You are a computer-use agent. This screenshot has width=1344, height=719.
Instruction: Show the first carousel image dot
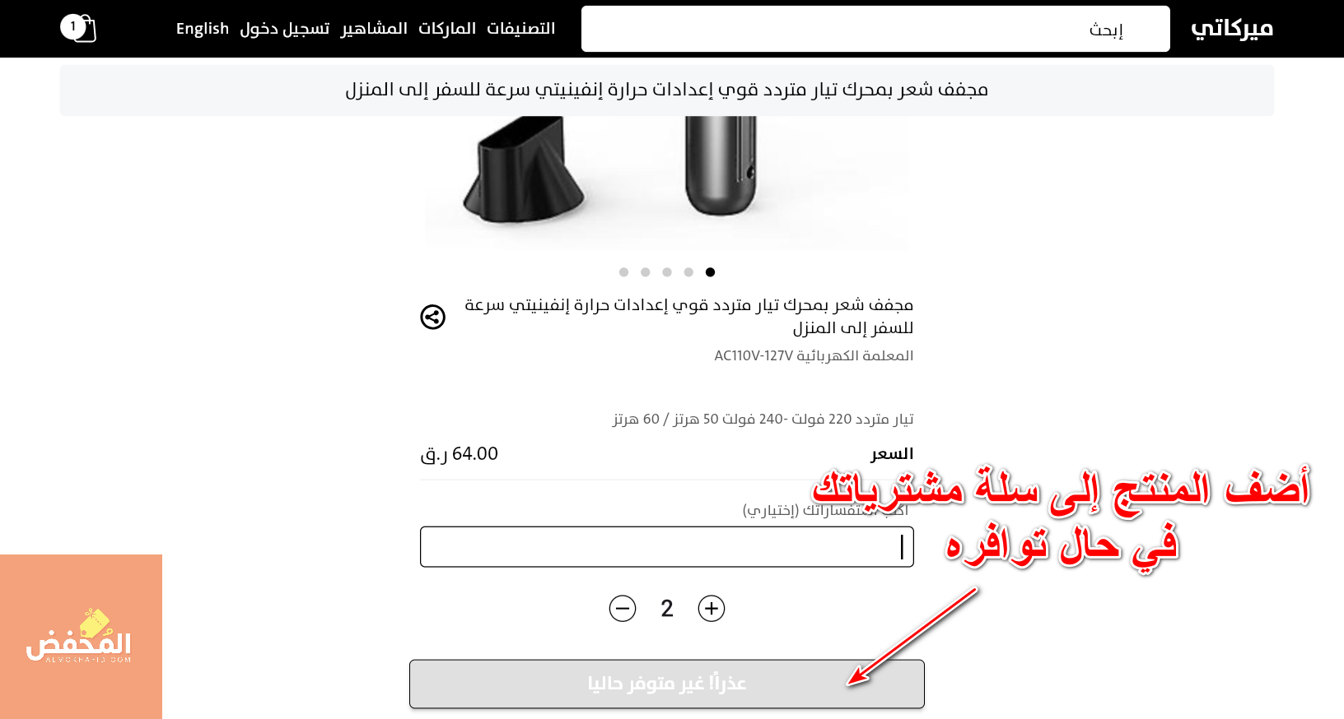point(623,272)
